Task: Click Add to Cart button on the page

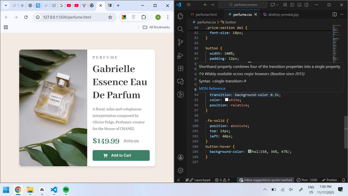Action: point(121,155)
